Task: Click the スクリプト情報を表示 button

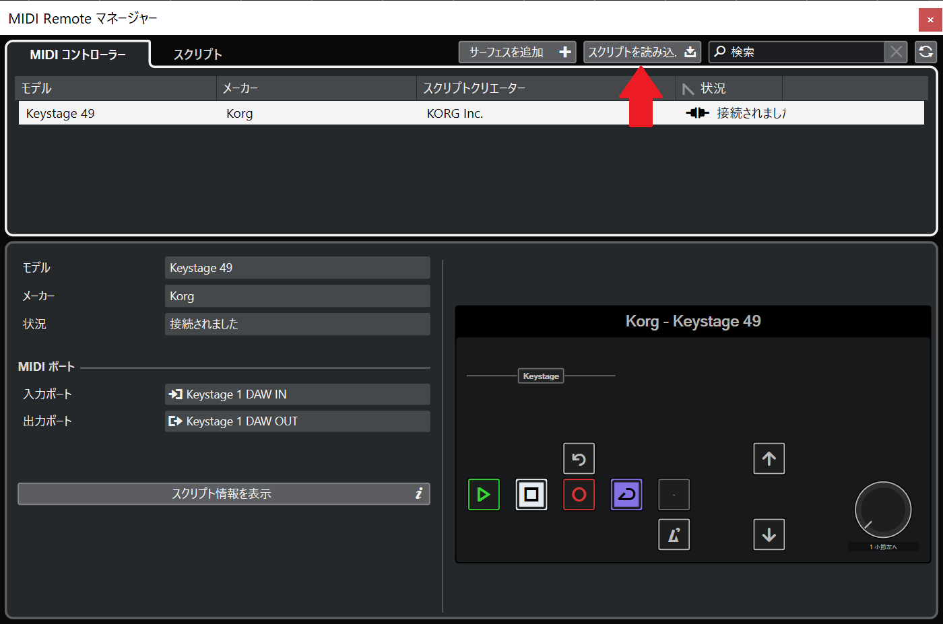Action: click(224, 493)
